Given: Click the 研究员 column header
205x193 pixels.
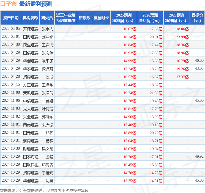Looking at the screenshot, I should (47, 18).
